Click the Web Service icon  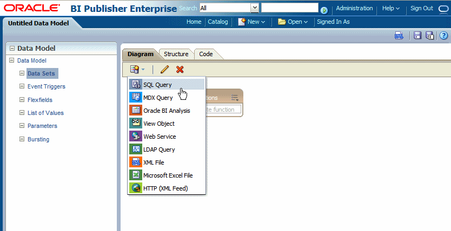click(135, 136)
